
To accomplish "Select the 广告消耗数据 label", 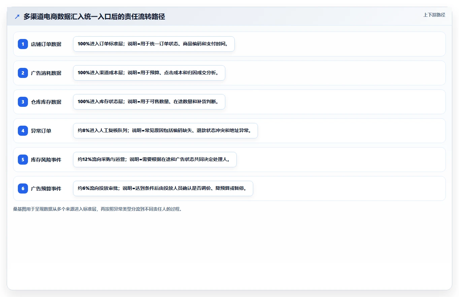I will (x=46, y=73).
